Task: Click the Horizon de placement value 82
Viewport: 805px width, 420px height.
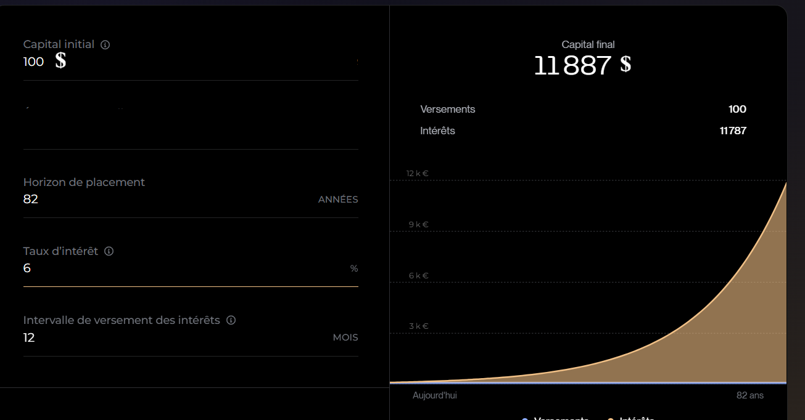Action: pos(31,199)
